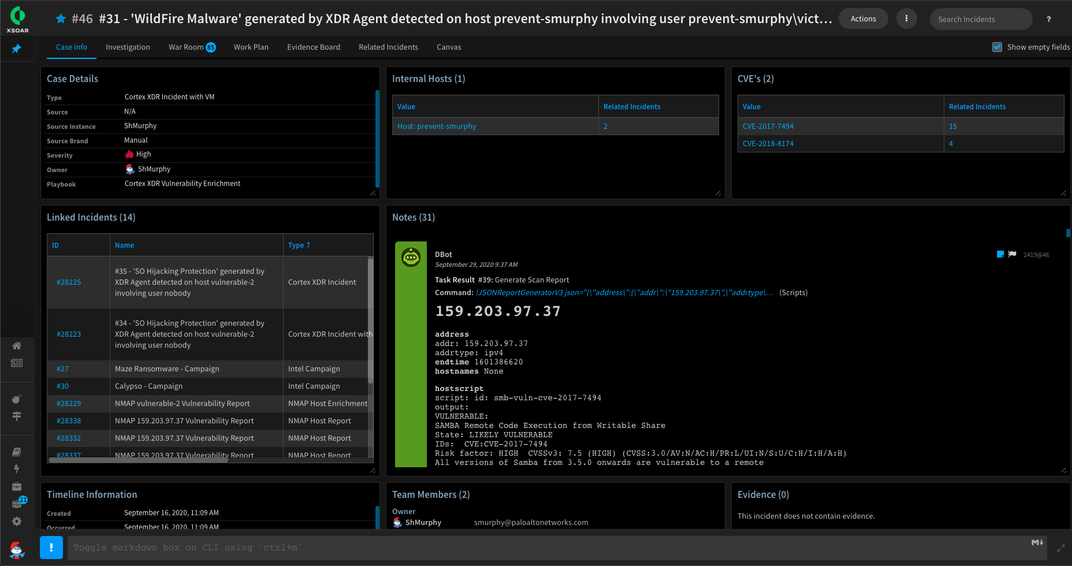Open linked incident #27
This screenshot has width=1072, height=566.
pyautogui.click(x=62, y=369)
